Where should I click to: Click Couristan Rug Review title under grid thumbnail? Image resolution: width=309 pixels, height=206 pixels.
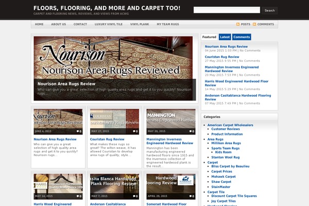tap(107, 139)
